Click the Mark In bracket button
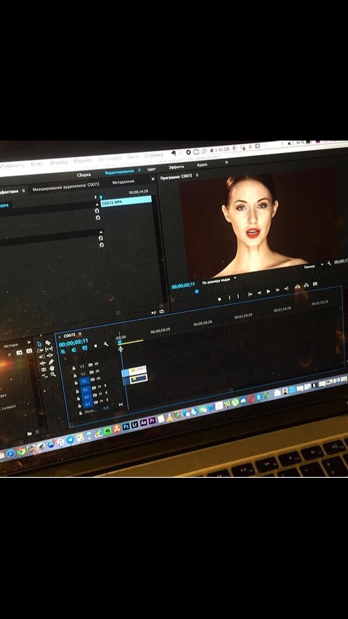 coord(229,298)
